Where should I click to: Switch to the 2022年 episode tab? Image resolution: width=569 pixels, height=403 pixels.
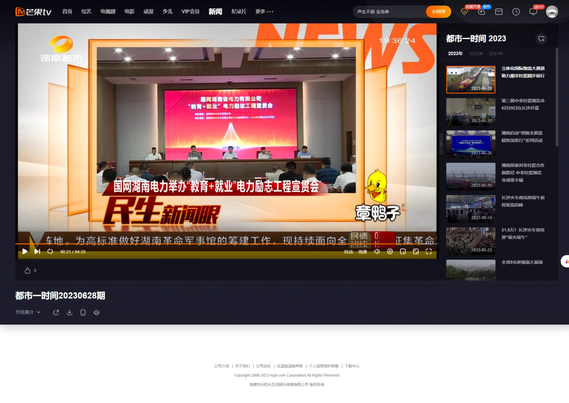click(x=475, y=54)
